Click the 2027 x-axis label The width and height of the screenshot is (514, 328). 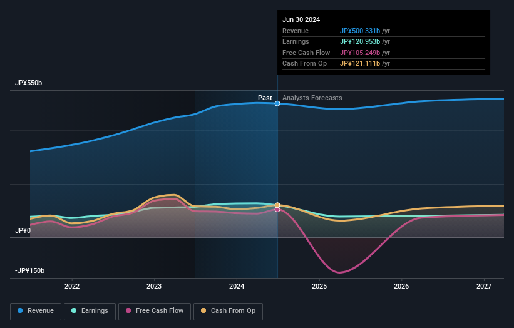[x=484, y=286]
